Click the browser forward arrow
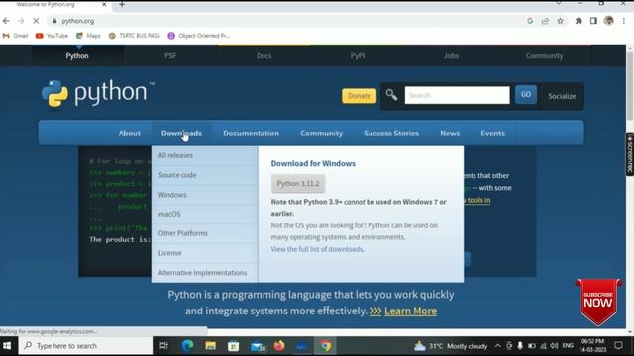634x356 pixels. (21, 21)
